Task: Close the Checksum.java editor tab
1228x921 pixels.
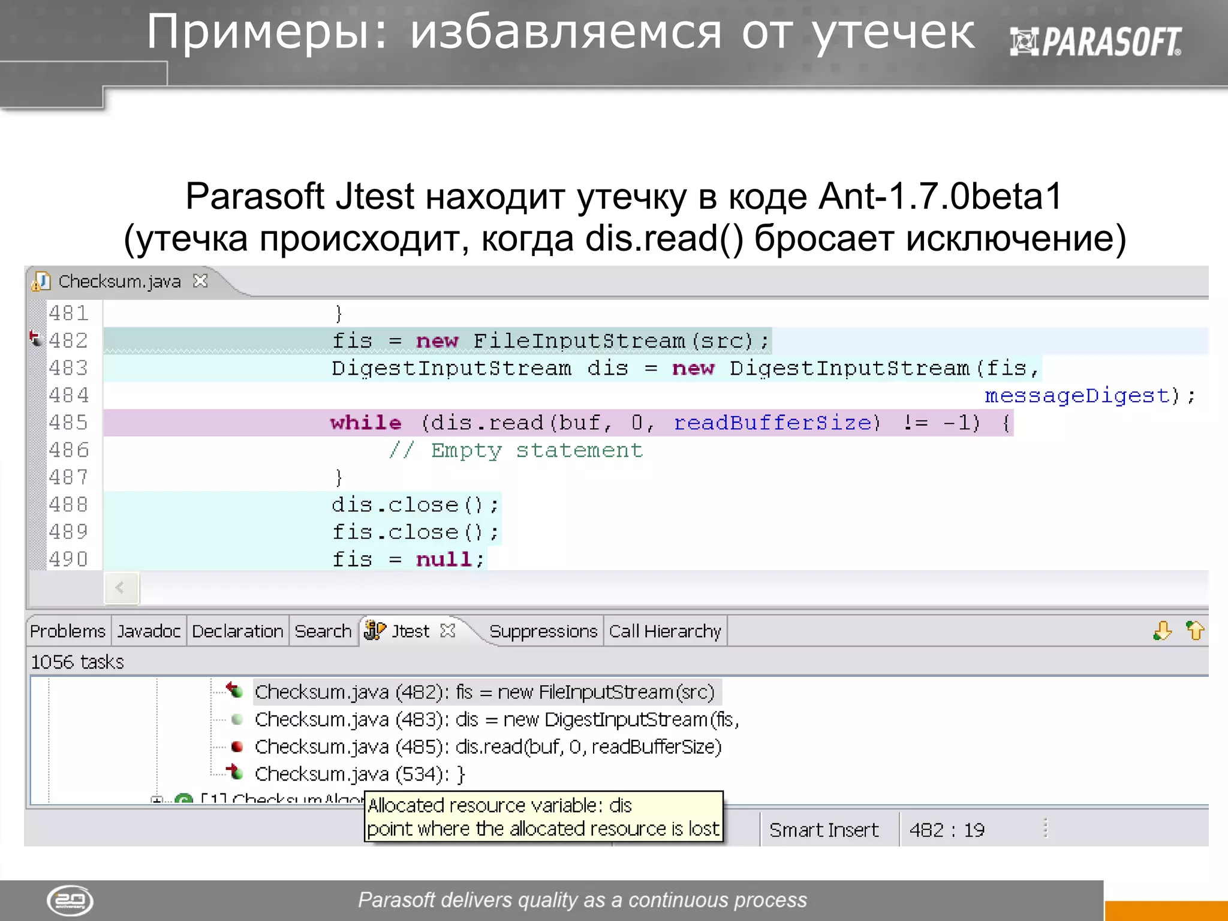Action: [200, 281]
